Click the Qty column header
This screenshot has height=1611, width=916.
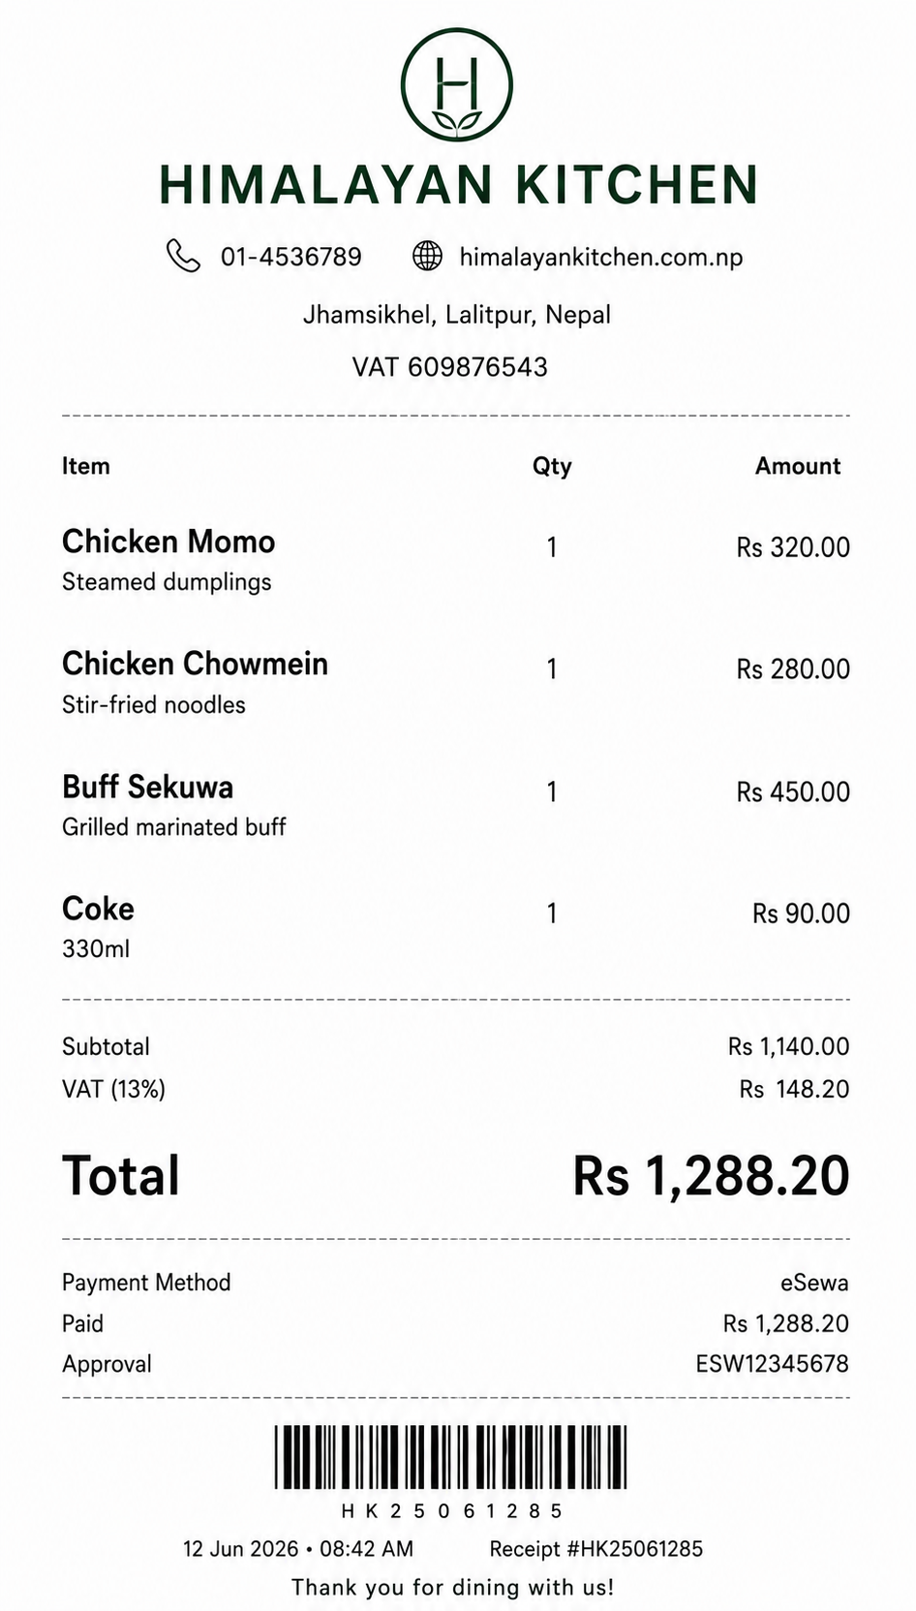[x=552, y=467]
